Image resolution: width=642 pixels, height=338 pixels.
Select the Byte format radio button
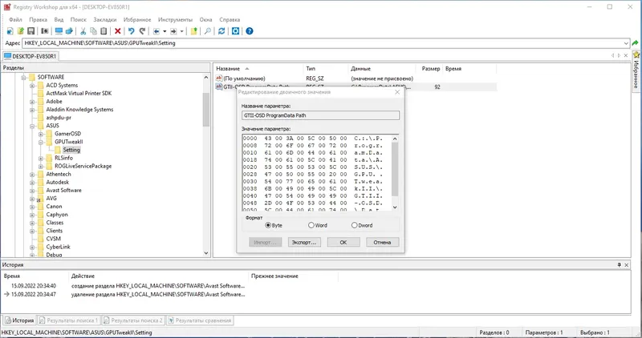(x=268, y=225)
